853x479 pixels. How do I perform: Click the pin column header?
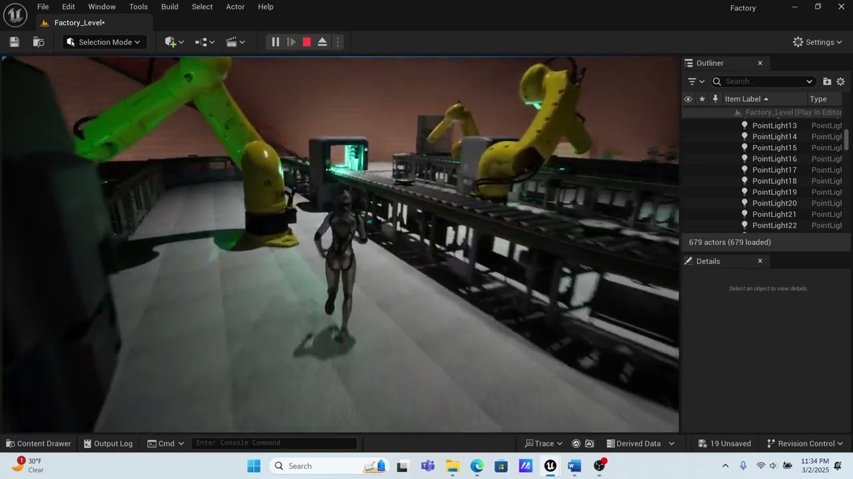[x=715, y=99]
